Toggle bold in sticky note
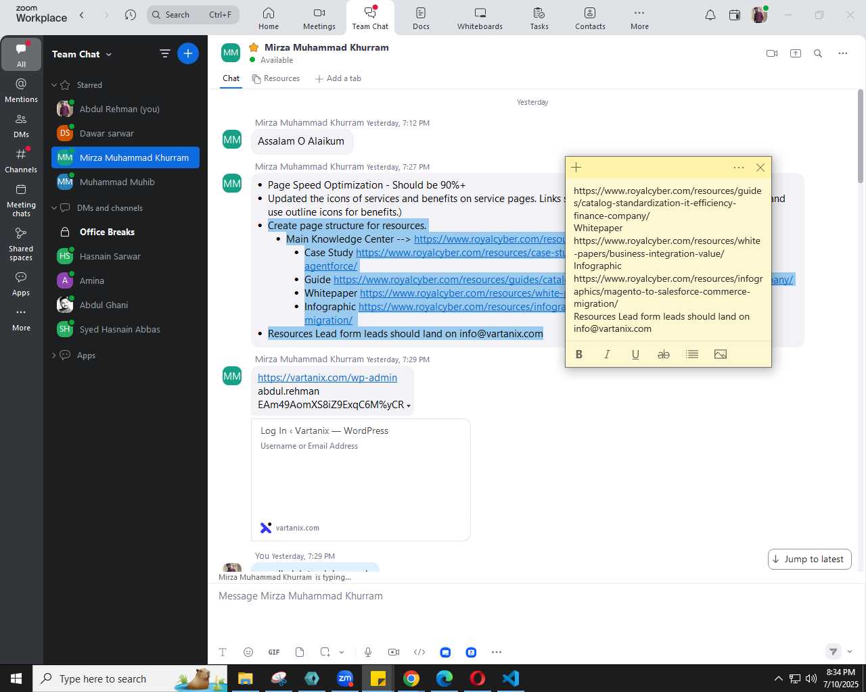Screen dimensions: 866x692 pos(579,354)
